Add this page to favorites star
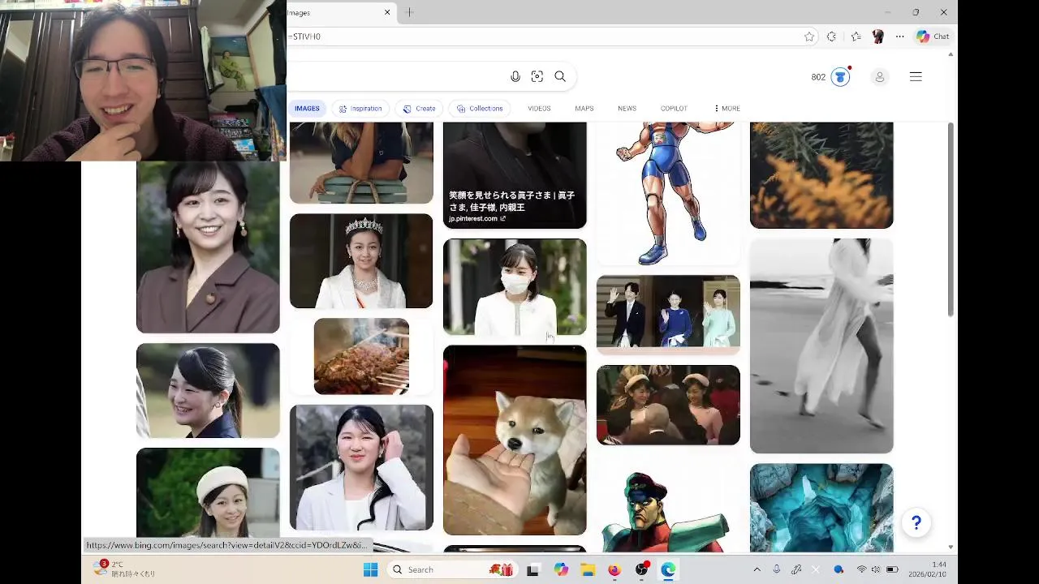 tap(809, 36)
